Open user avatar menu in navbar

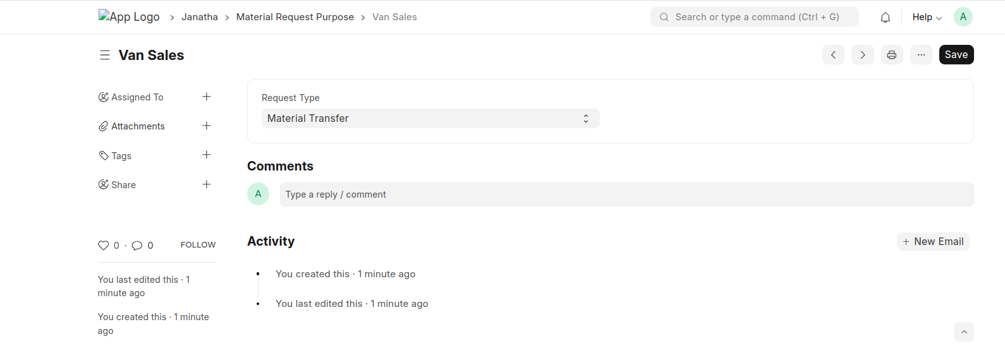pyautogui.click(x=963, y=17)
